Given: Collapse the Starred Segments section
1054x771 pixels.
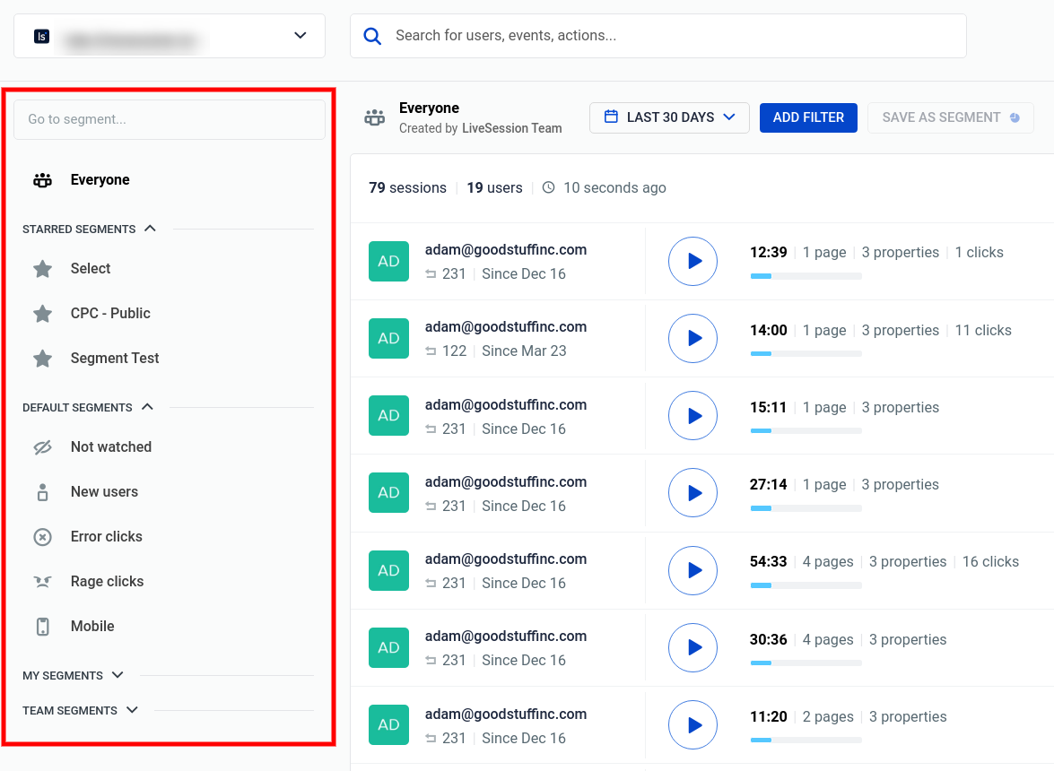Looking at the screenshot, I should (x=150, y=229).
